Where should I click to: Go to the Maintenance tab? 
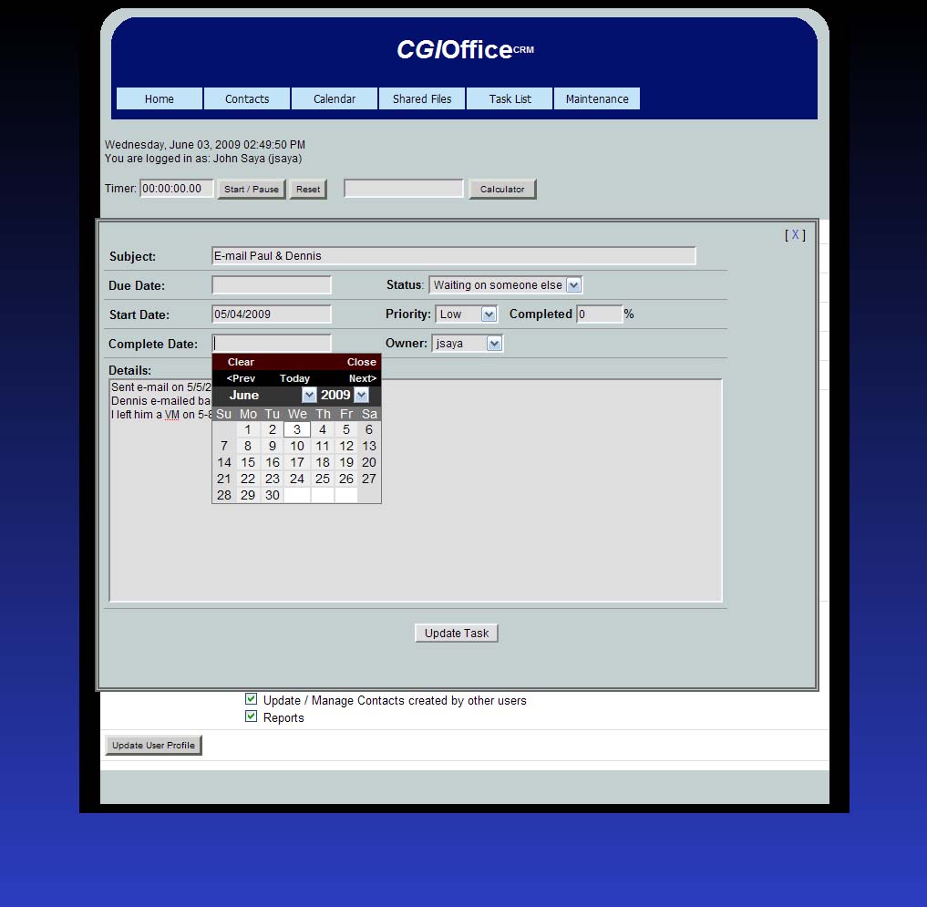click(596, 98)
